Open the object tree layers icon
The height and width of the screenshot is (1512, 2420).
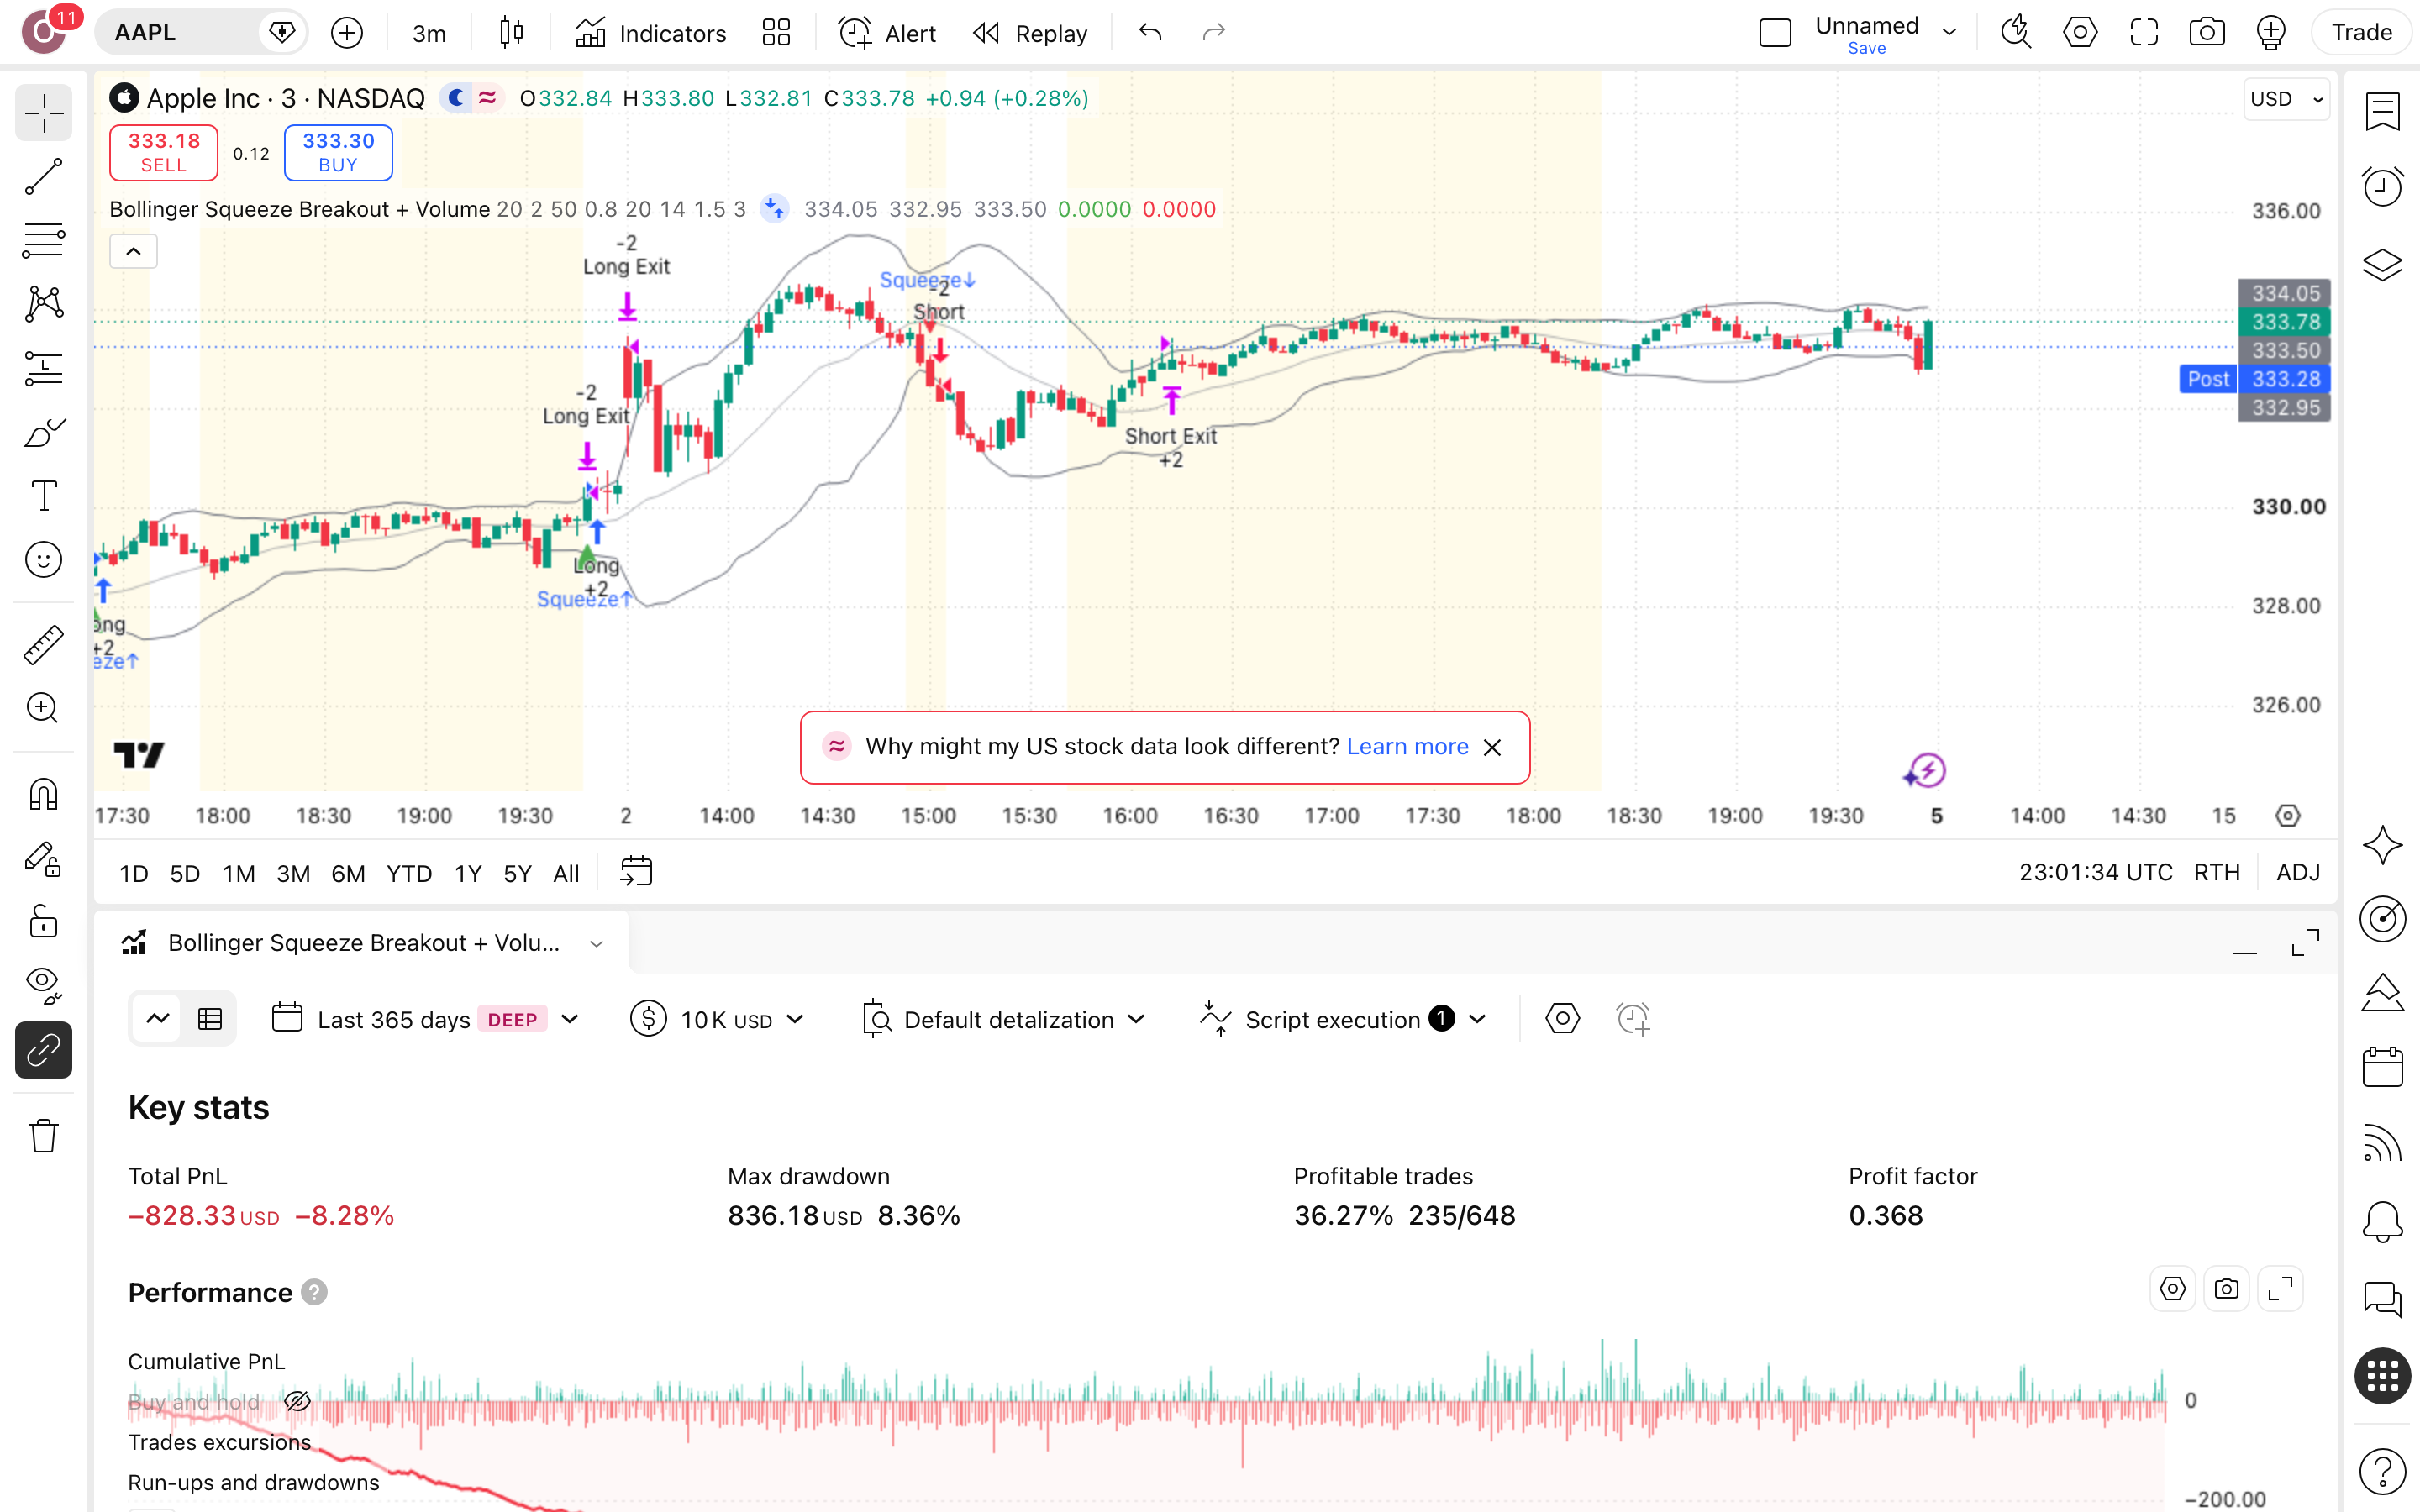tap(2383, 264)
